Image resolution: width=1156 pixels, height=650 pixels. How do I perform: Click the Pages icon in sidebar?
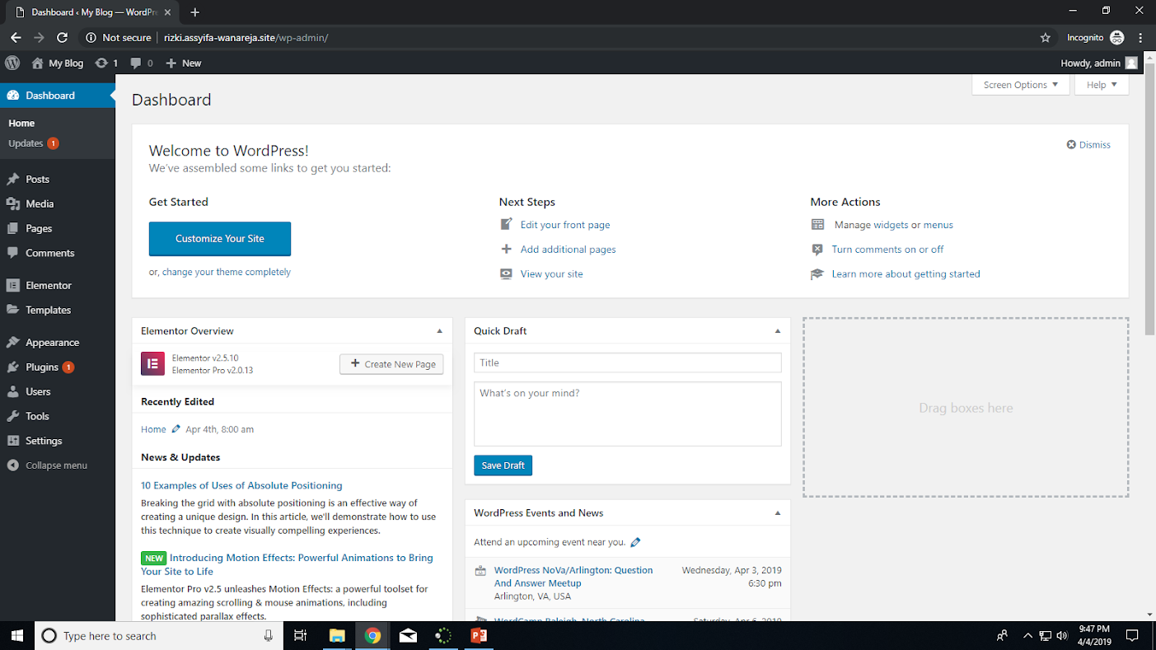pos(13,228)
